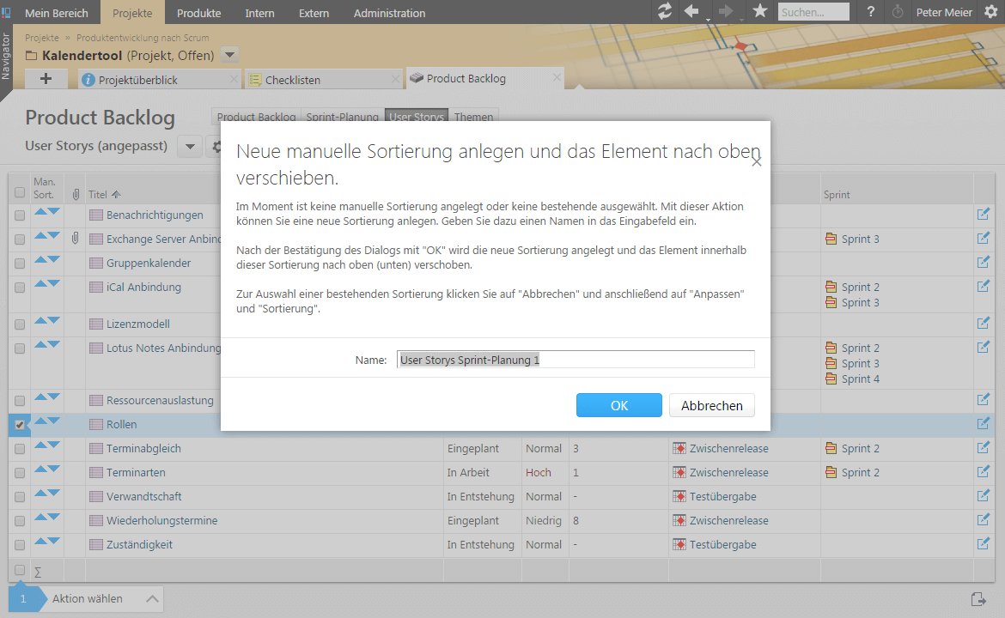Toggle select-all checkbox in table header

pos(20,193)
